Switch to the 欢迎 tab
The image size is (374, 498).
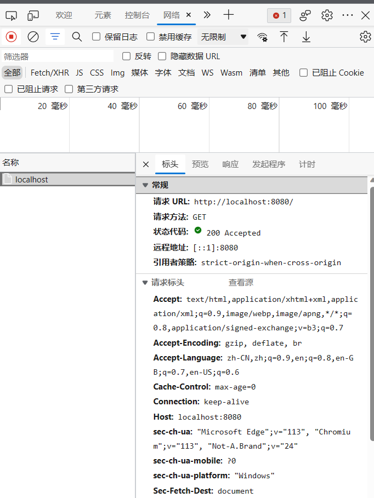point(64,15)
